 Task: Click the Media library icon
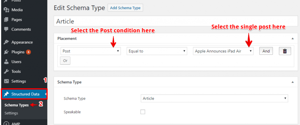pyautogui.click(x=6, y=10)
